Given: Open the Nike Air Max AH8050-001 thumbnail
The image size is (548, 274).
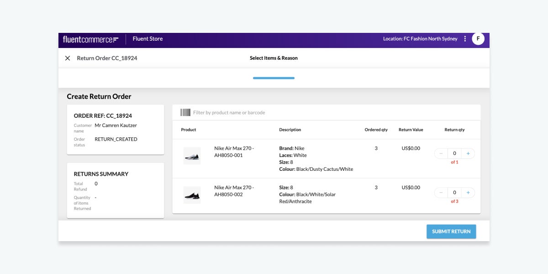Looking at the screenshot, I should point(192,155).
